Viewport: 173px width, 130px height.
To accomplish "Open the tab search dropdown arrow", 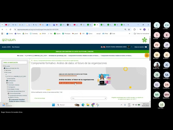I will [2, 25].
